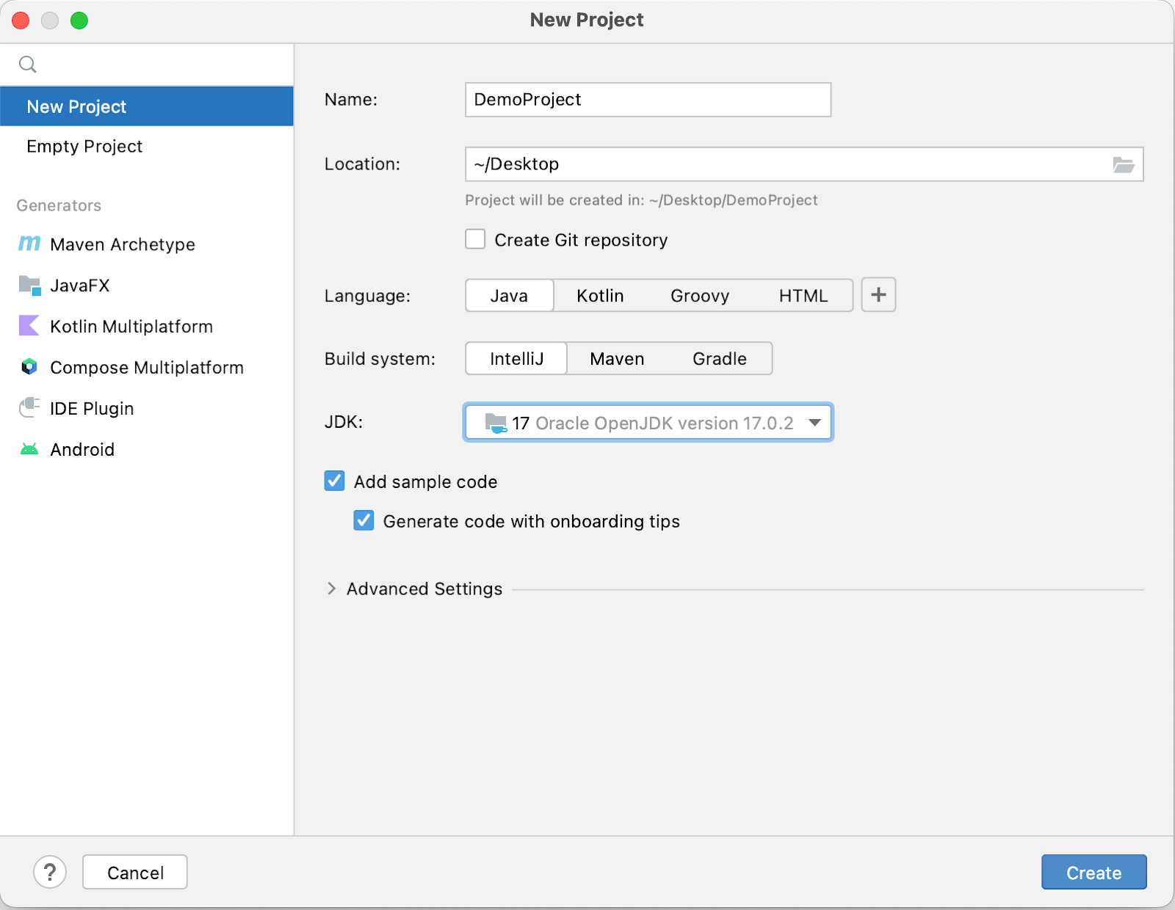
Task: Open the JDK version dropdown
Action: coord(814,423)
